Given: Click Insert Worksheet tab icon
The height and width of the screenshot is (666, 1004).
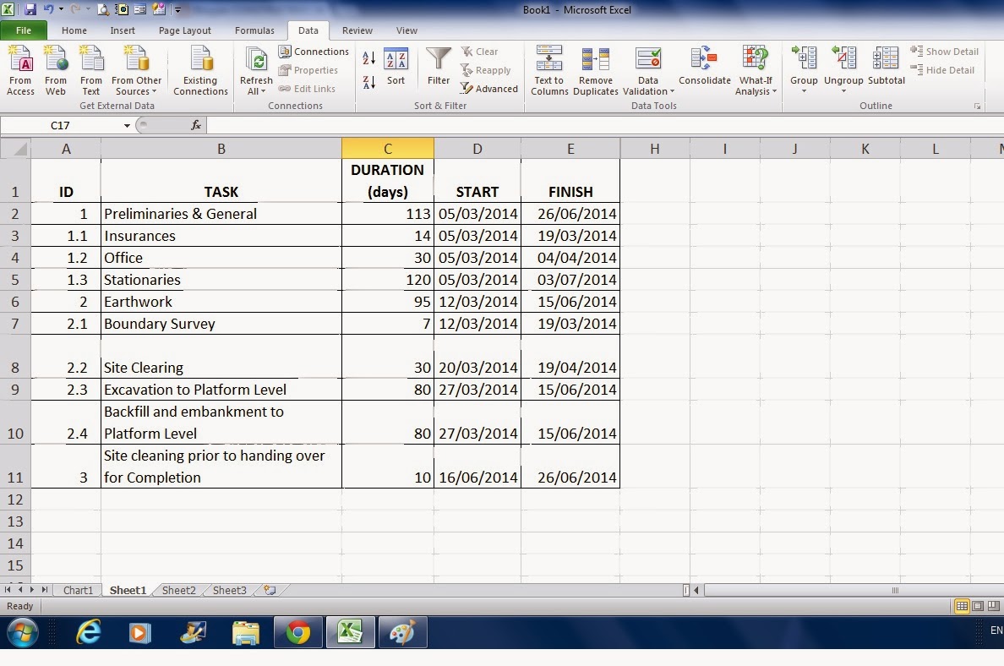Looking at the screenshot, I should tap(270, 590).
